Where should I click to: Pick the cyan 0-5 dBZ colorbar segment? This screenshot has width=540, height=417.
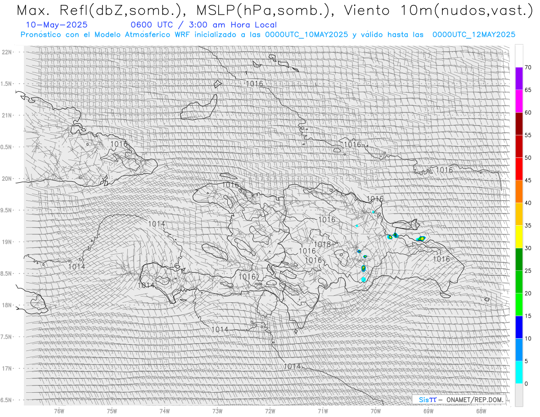point(519,372)
